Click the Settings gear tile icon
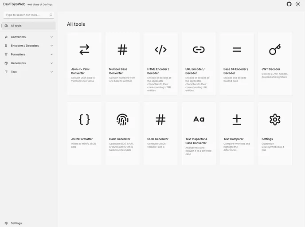Image resolution: width=305 pixels, height=227 pixels. 275,119
